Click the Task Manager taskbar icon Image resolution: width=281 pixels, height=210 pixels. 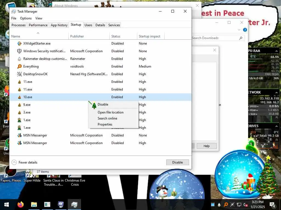74,205
